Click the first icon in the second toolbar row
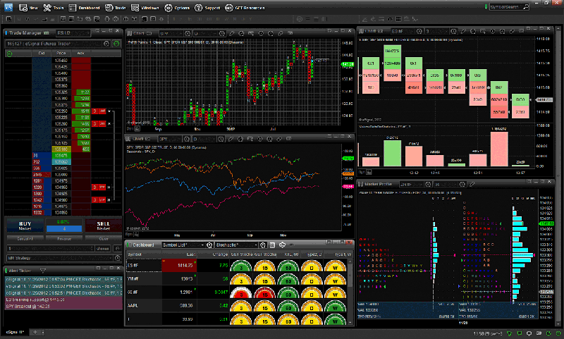 pos(9,19)
